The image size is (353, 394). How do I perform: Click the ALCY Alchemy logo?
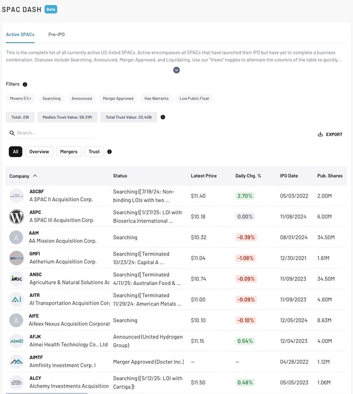click(x=16, y=382)
